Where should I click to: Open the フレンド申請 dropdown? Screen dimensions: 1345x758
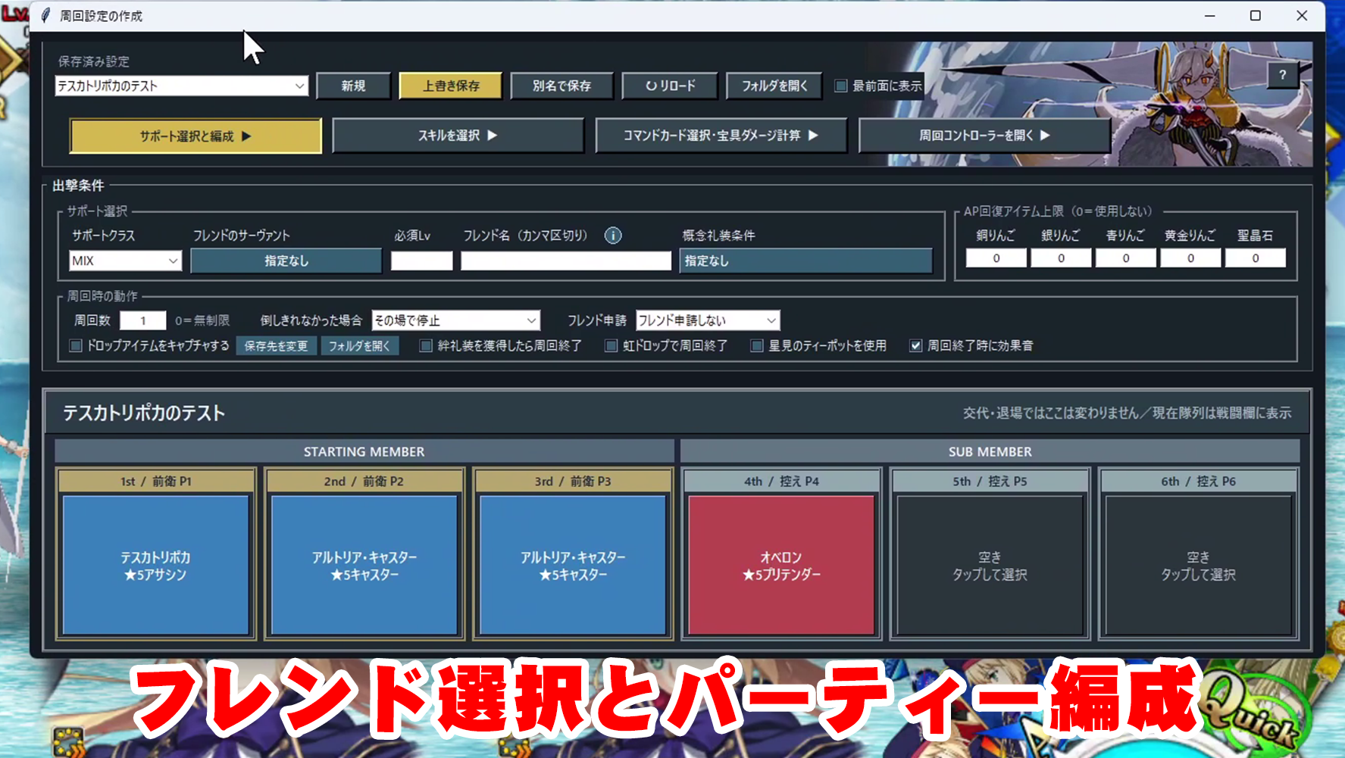pyautogui.click(x=708, y=320)
